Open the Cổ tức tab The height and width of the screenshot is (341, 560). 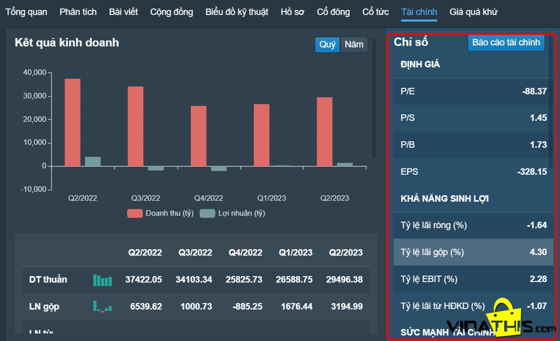375,12
